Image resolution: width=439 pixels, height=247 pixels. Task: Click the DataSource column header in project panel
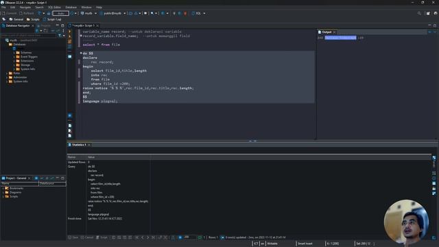pos(52,184)
